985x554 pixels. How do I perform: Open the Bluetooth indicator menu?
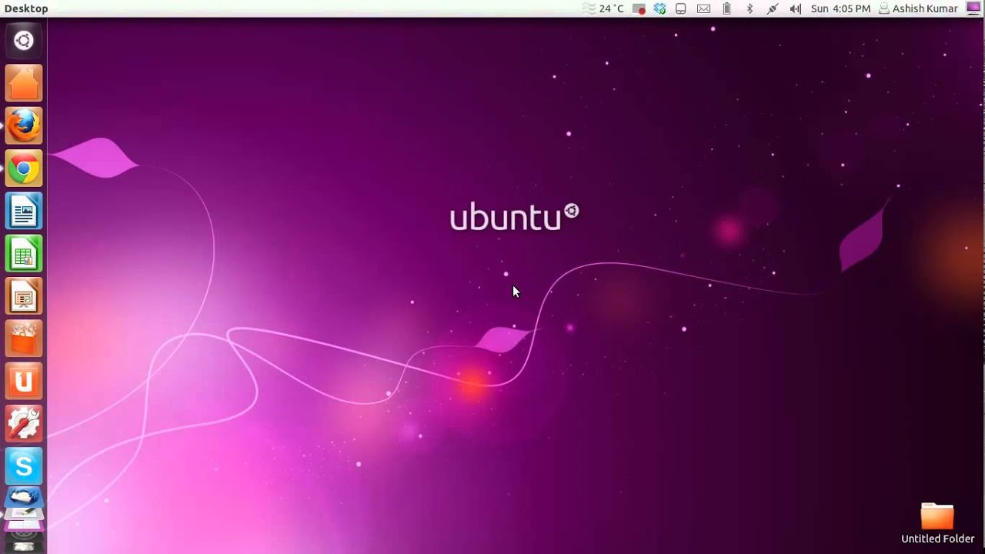tap(750, 8)
